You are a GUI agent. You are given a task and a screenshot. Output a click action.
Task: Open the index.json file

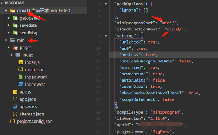35,70
